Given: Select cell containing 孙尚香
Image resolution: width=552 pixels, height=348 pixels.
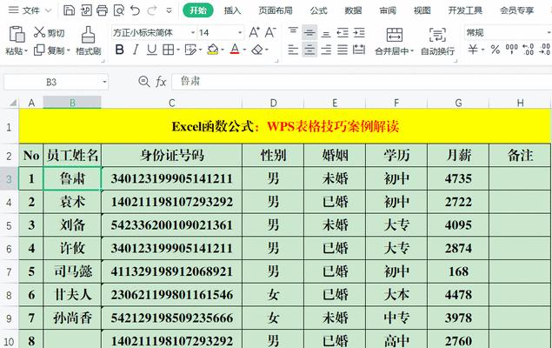Looking at the screenshot, I should [x=72, y=318].
